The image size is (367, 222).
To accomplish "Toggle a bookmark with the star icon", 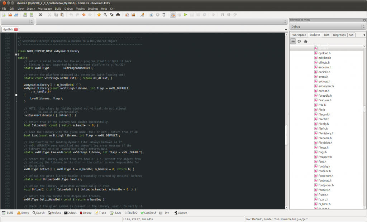I will pos(99,14).
